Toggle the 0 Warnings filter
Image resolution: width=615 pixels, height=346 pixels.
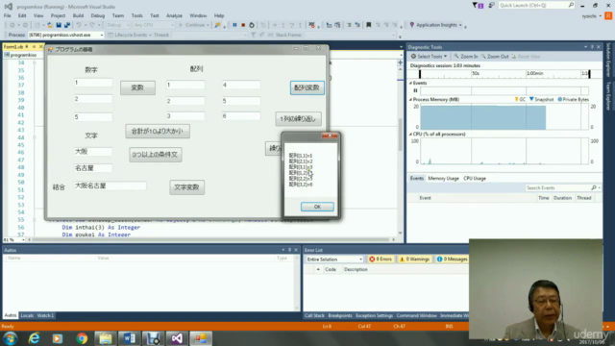tap(414, 259)
